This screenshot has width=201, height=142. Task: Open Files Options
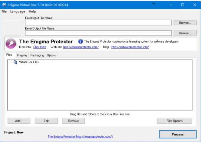coord(175,121)
